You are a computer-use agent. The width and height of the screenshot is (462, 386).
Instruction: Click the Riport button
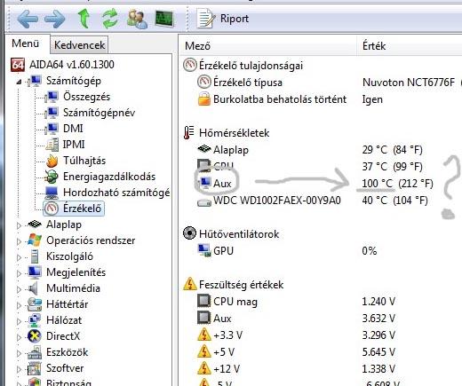223,19
